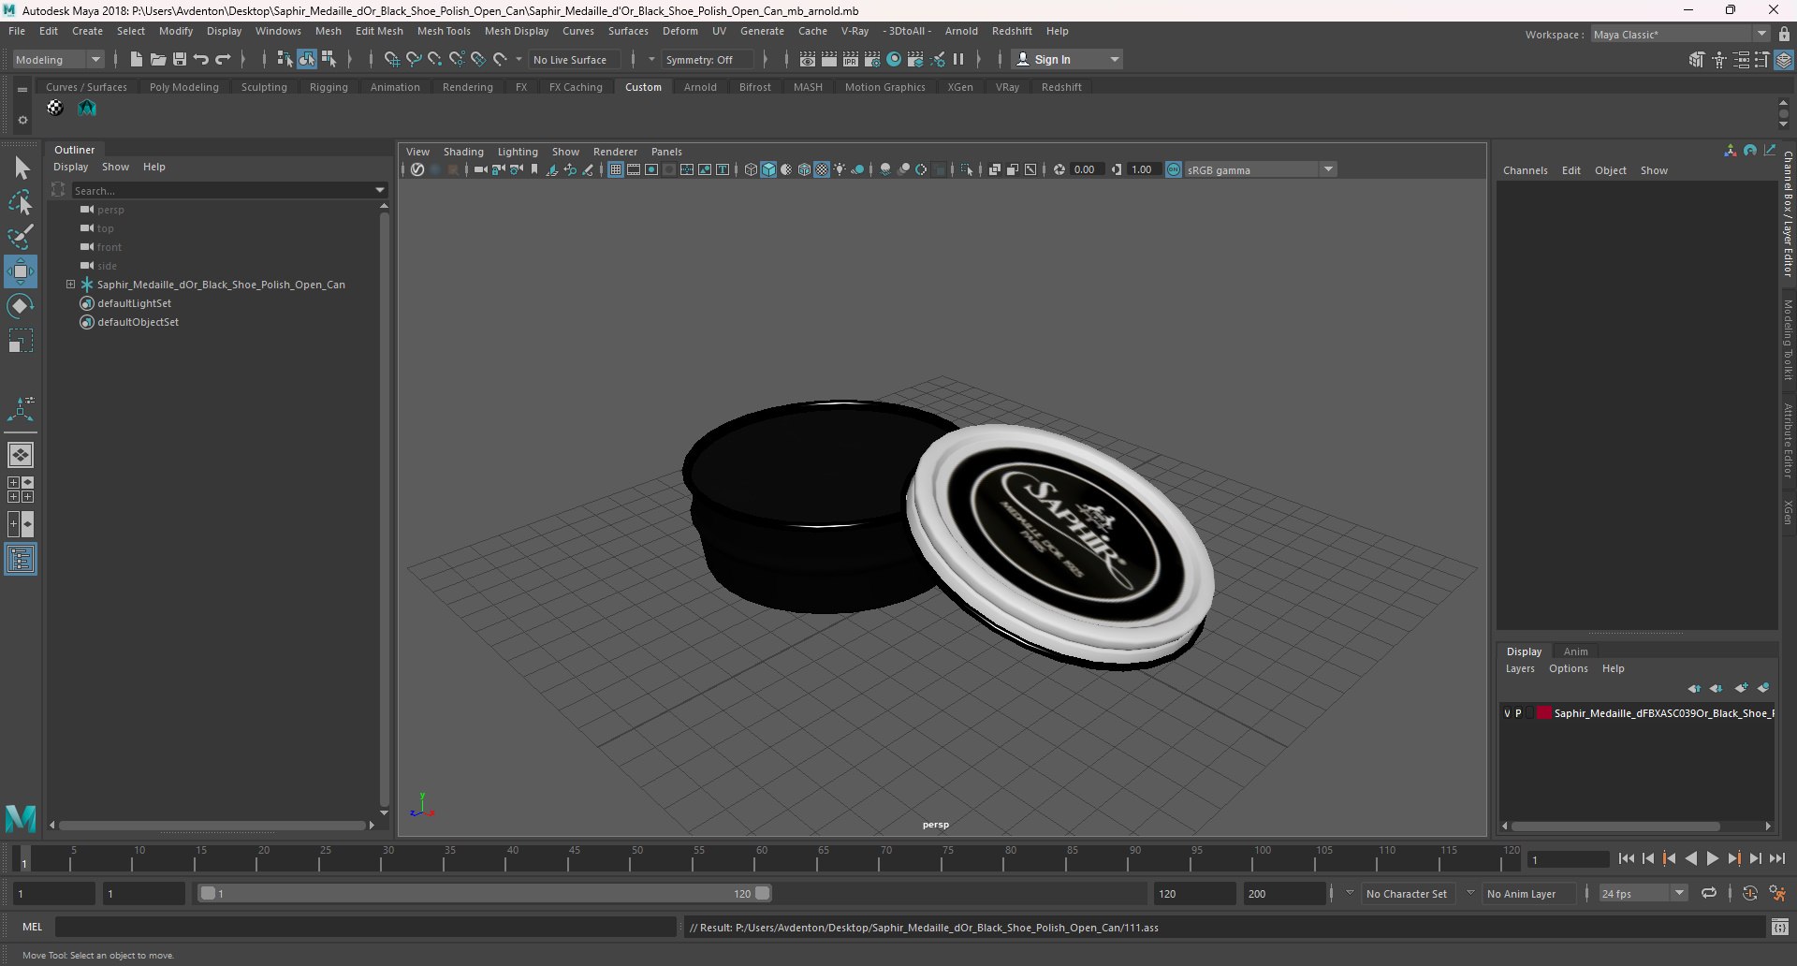Click the viewport Bookmarks icon
1797x966 pixels.
pyautogui.click(x=534, y=169)
